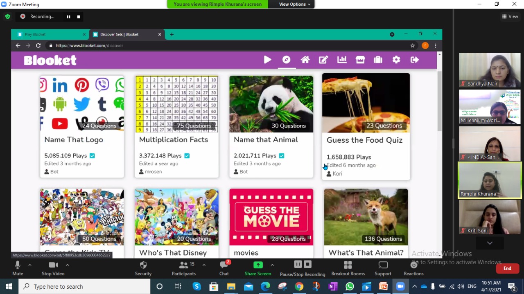Bookmark this page with the star icon

tap(413, 45)
